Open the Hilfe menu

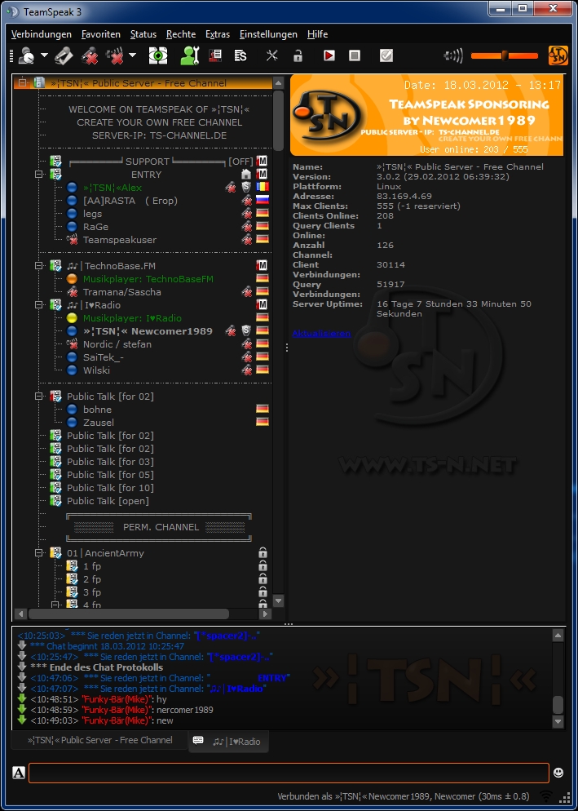317,34
